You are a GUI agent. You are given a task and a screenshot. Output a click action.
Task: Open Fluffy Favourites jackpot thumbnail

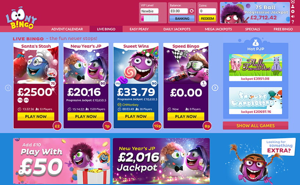coord(256,68)
